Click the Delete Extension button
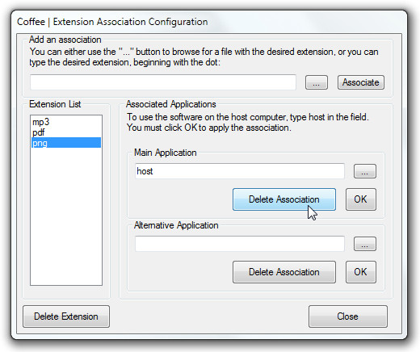Image resolution: width=420 pixels, height=352 pixels. coord(66,316)
